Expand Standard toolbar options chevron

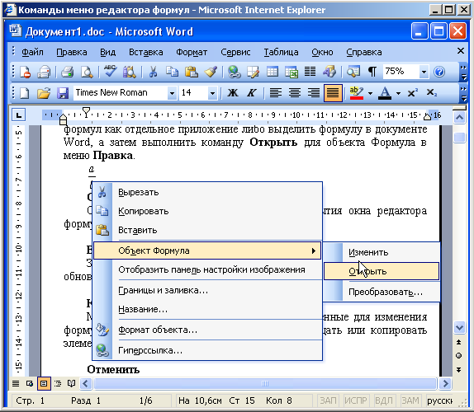click(463, 73)
